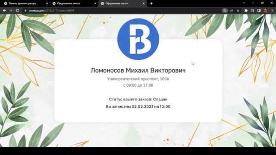Restore down the browser window
This screenshot has height=155, width=276.
click(x=262, y=3)
